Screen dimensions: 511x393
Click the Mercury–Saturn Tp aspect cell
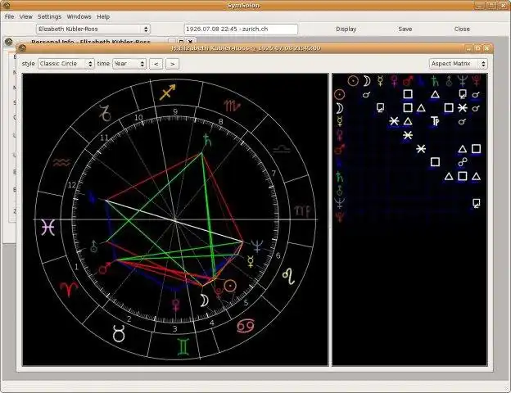pyautogui.click(x=435, y=121)
